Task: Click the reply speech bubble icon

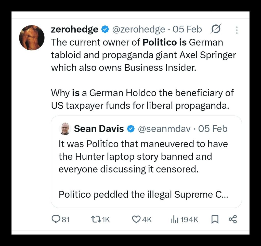Action: [x=56, y=219]
